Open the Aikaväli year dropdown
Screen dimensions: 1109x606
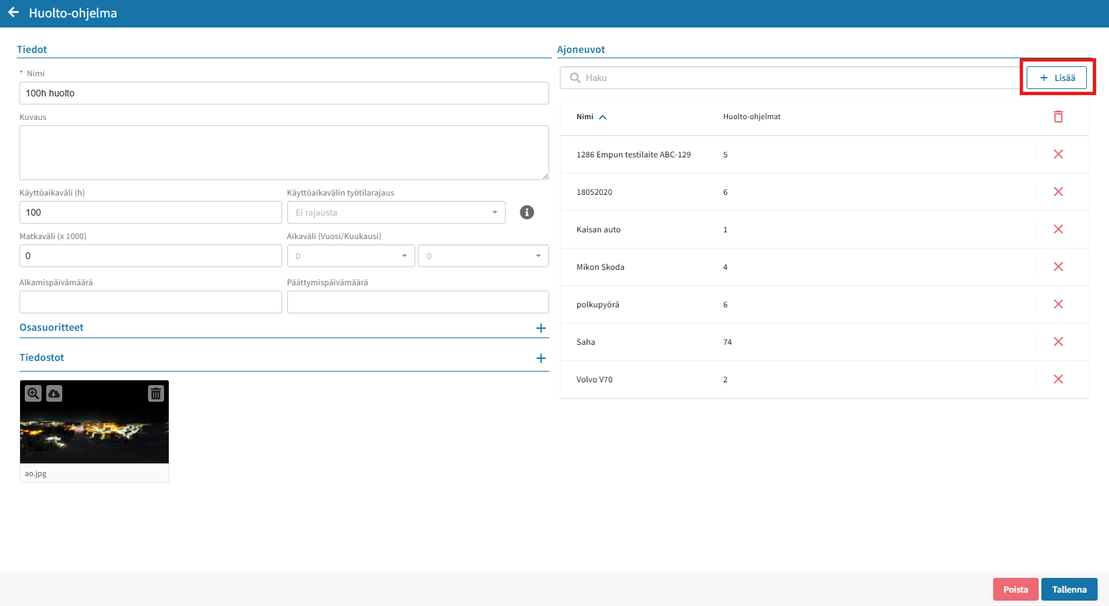(351, 256)
